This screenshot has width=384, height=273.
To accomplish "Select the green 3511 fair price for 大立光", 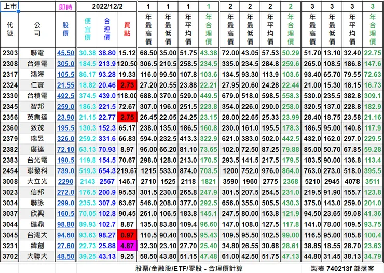I will pos(373,182).
